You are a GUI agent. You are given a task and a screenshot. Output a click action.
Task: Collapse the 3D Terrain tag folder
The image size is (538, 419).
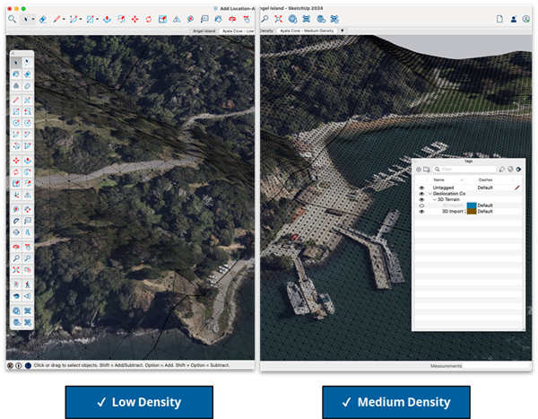434,199
